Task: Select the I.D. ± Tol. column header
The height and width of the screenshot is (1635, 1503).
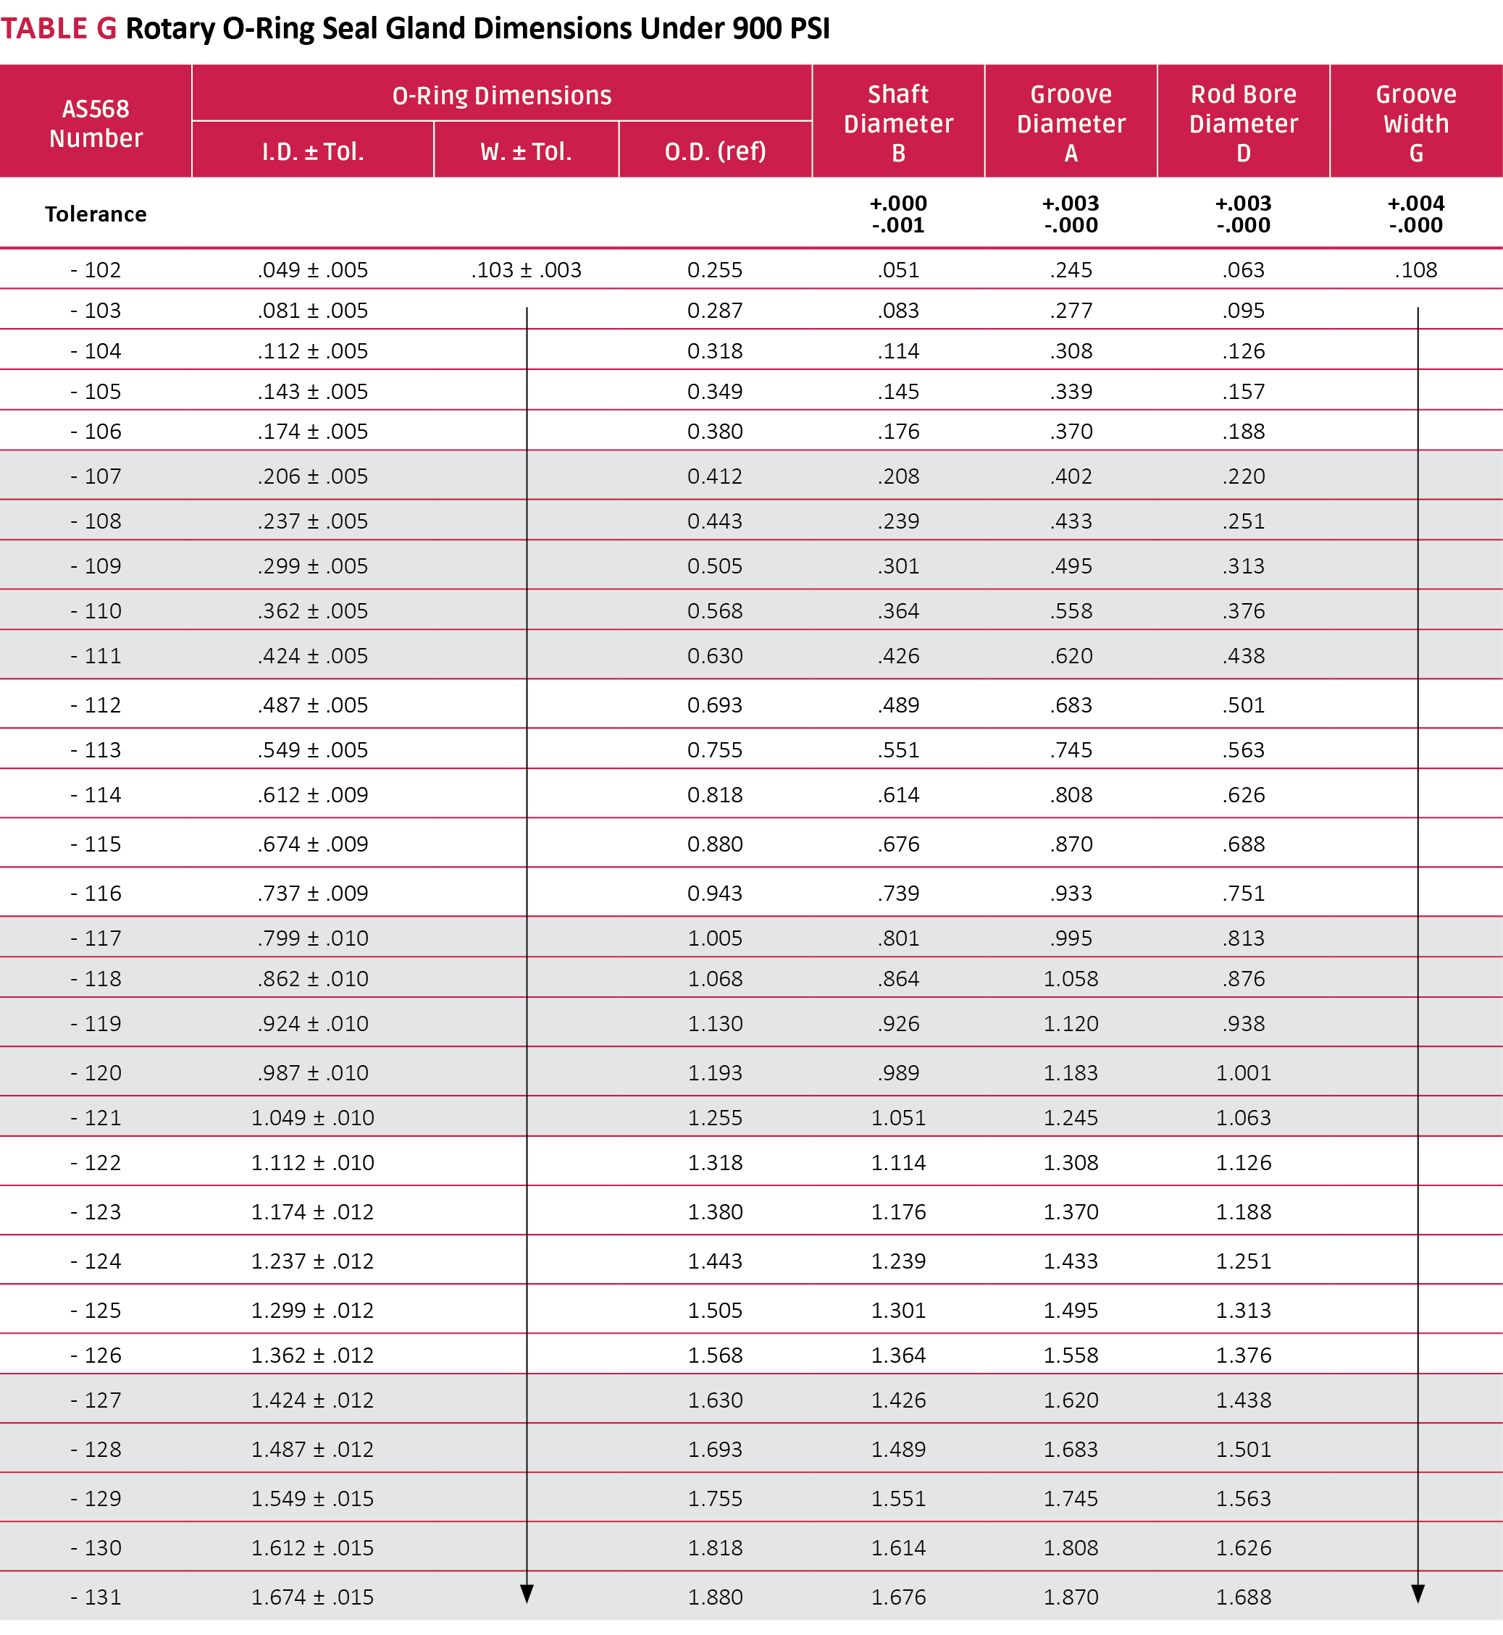Action: [312, 151]
